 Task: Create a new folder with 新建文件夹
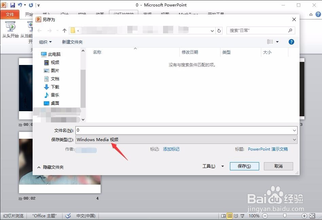click(72, 42)
